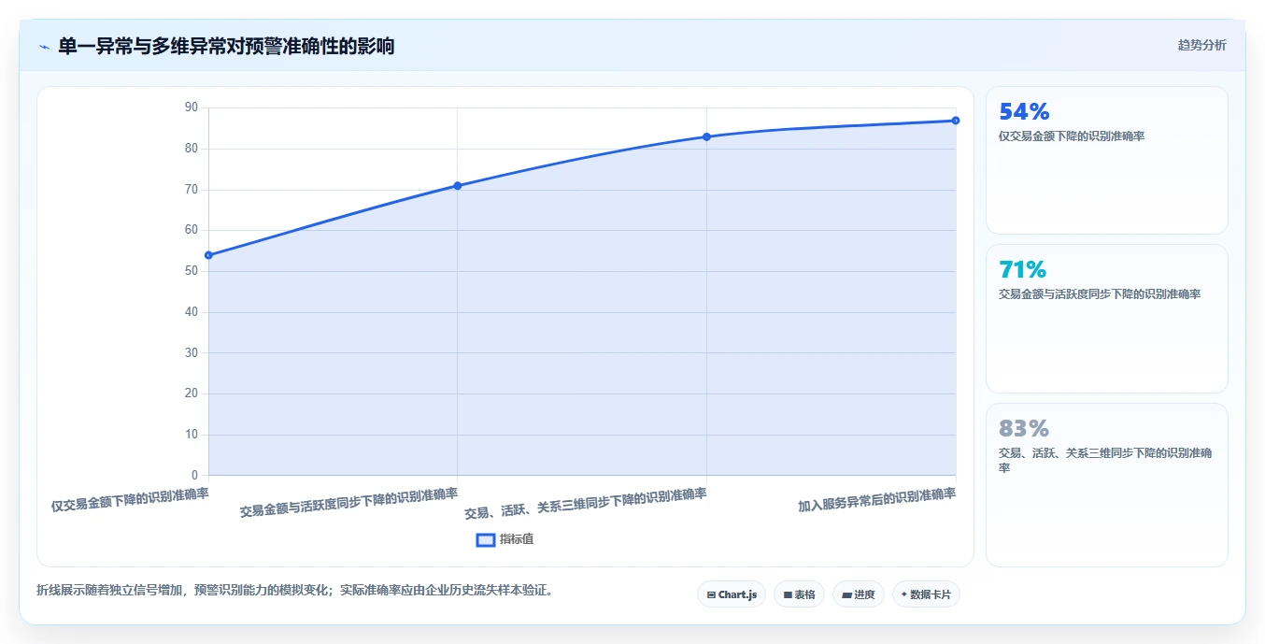Click axis label 仅交易金额下降的识别准确率 under chart

coord(130,499)
